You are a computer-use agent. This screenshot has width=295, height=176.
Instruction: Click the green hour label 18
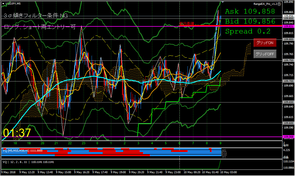point(15,143)
